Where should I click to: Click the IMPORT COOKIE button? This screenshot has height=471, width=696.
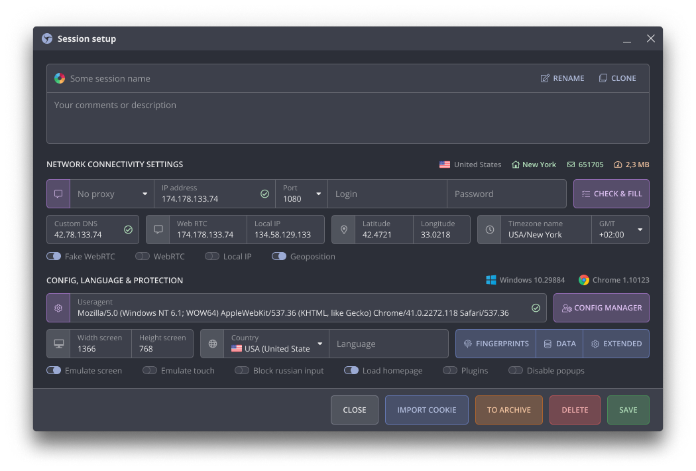pyautogui.click(x=427, y=410)
